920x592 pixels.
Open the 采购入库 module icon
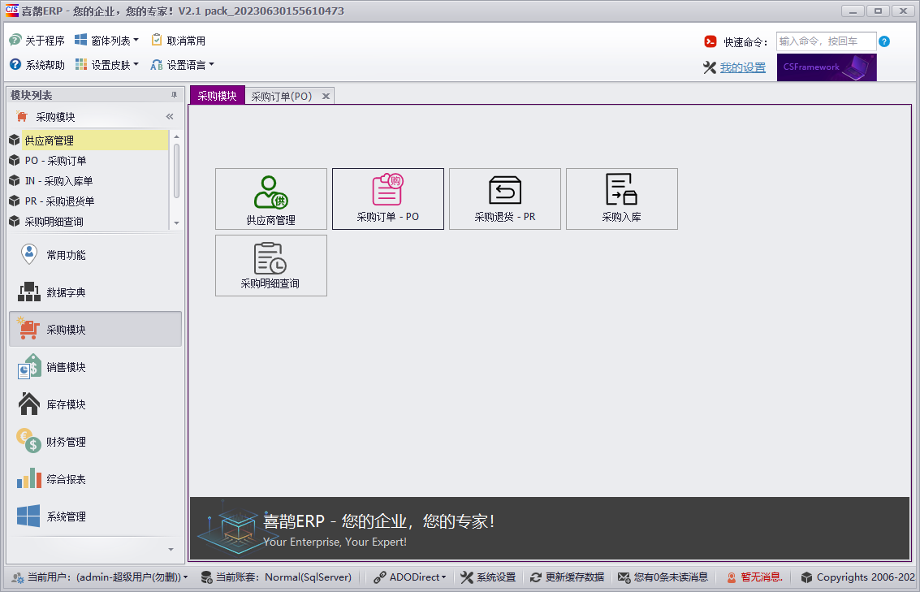coord(621,198)
